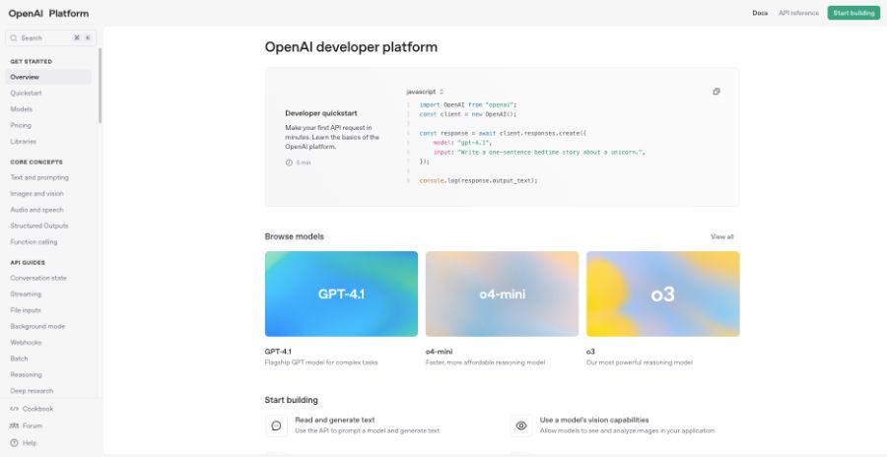Copy the quickstart code with the copy icon
887x457 pixels.
[x=716, y=92]
